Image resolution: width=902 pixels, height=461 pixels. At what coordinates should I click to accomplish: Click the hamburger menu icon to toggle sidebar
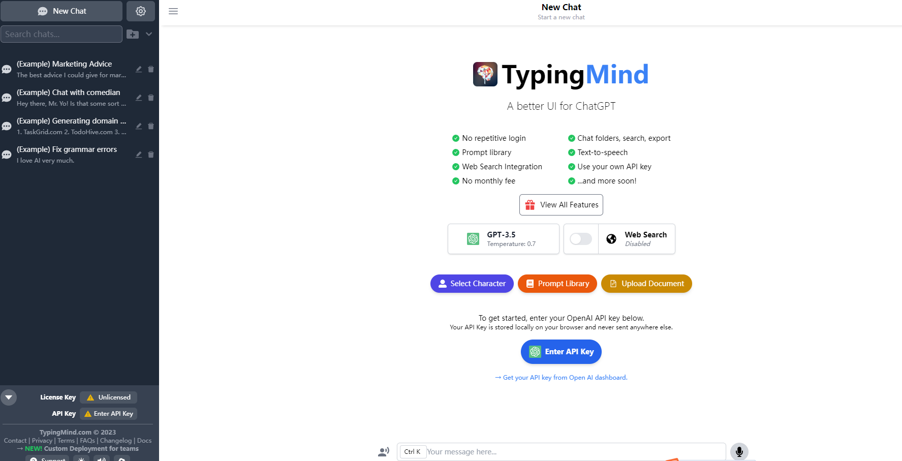[x=173, y=11]
